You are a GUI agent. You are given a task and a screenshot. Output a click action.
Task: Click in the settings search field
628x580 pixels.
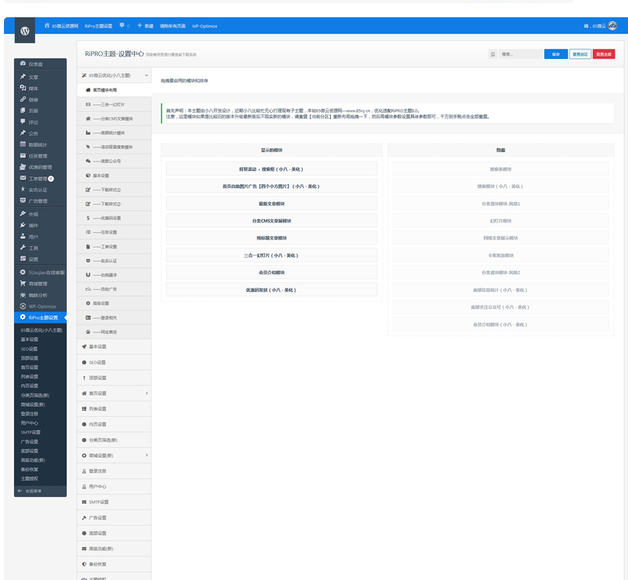(x=521, y=54)
